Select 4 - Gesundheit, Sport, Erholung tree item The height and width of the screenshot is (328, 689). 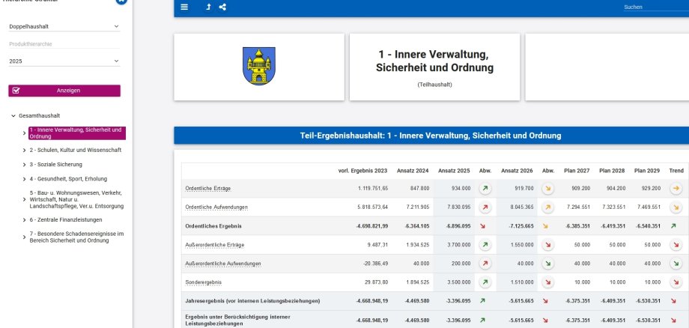click(69, 178)
